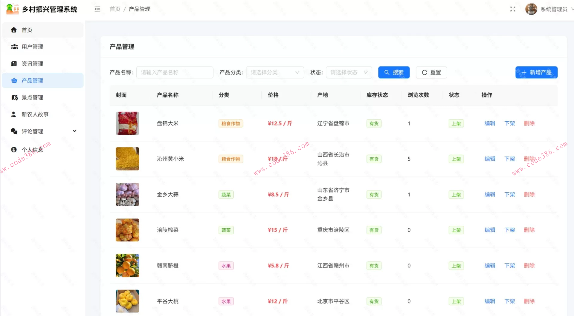574x316 pixels.
Task: Click the 产品名称 search input field
Action: pos(175,72)
